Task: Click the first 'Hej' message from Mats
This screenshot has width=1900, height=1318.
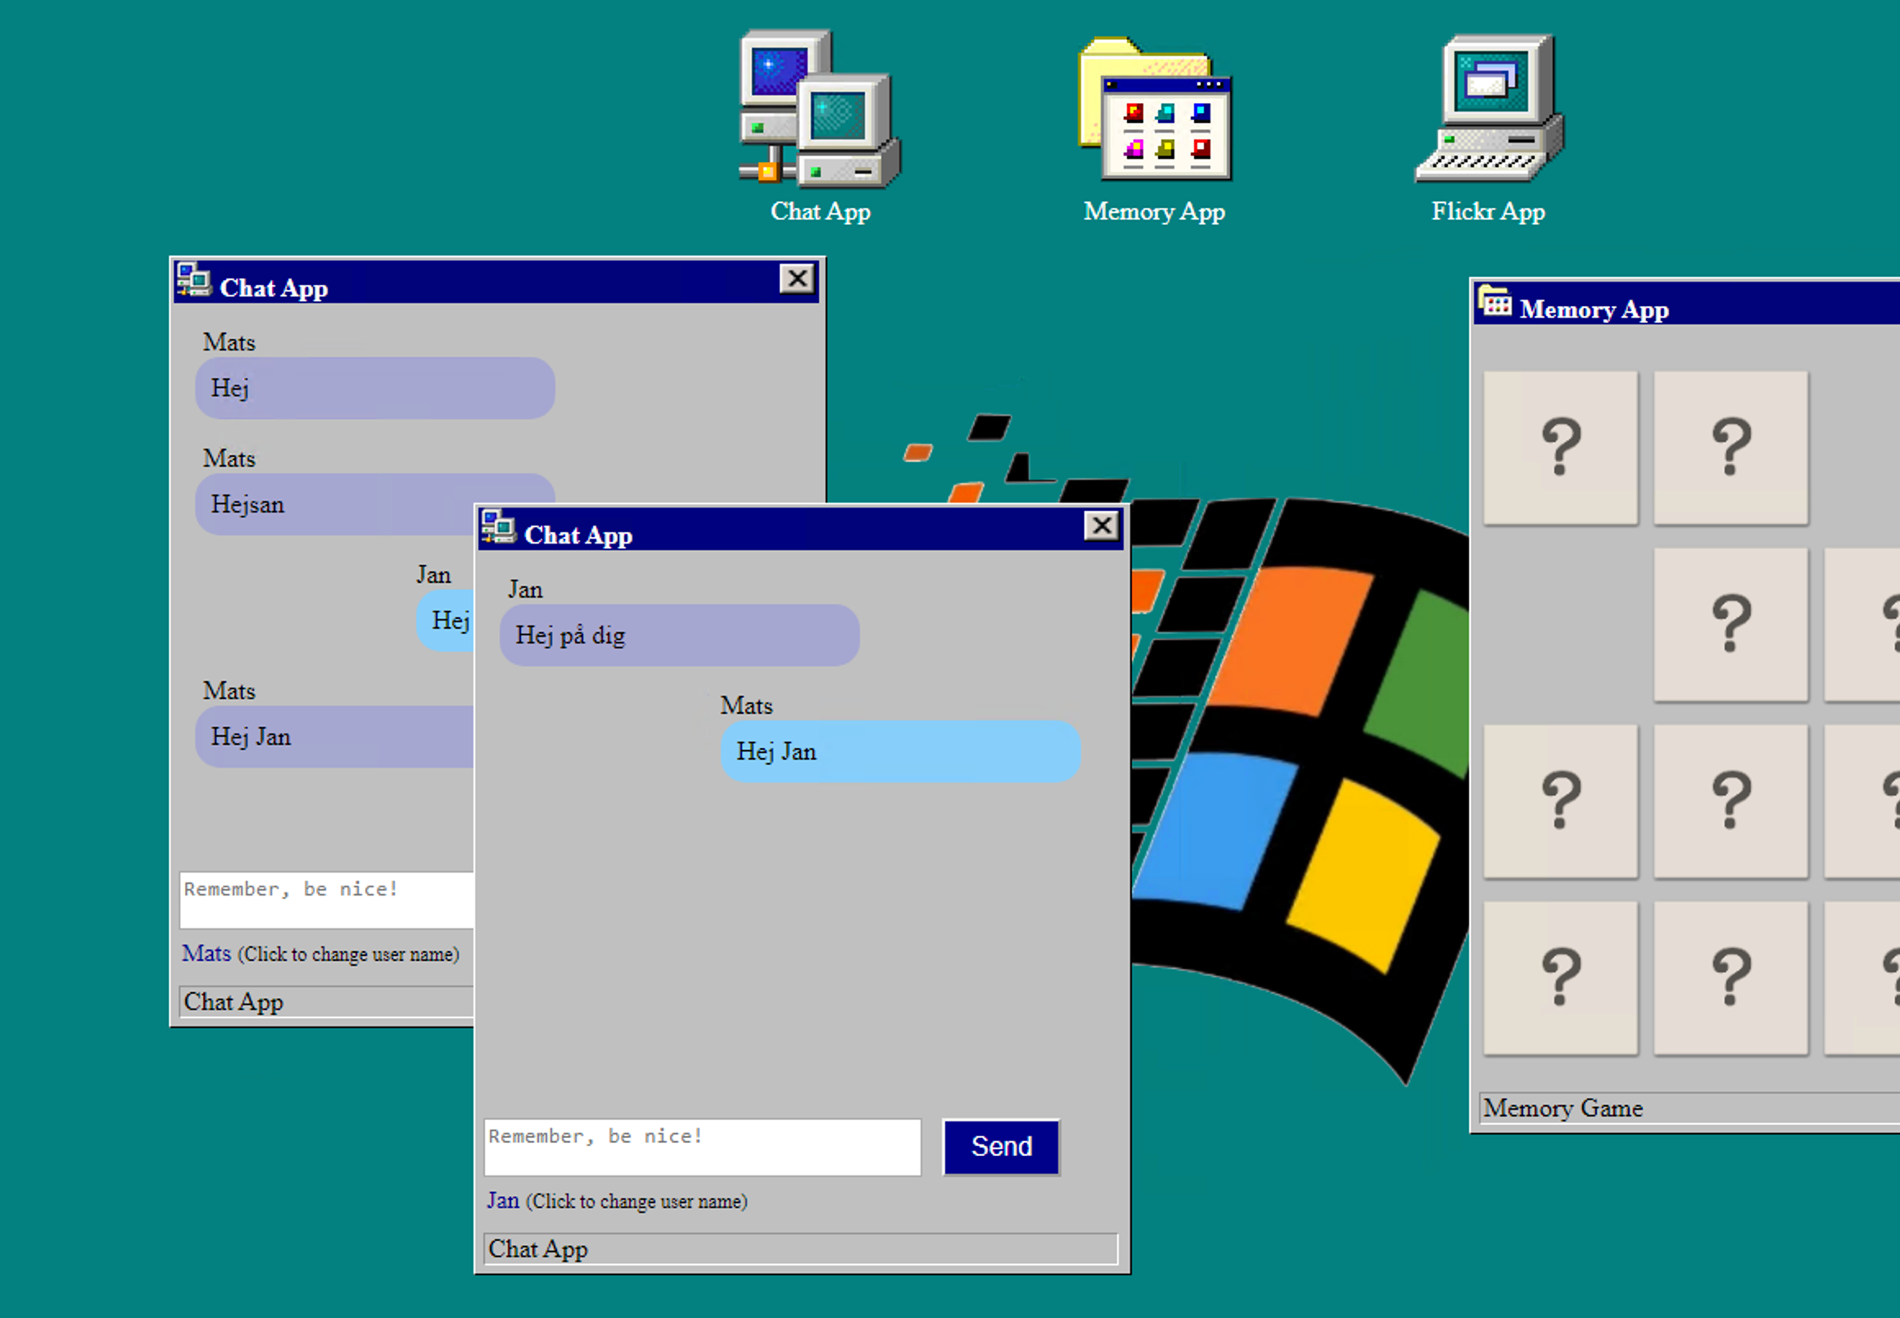Action: (x=375, y=388)
